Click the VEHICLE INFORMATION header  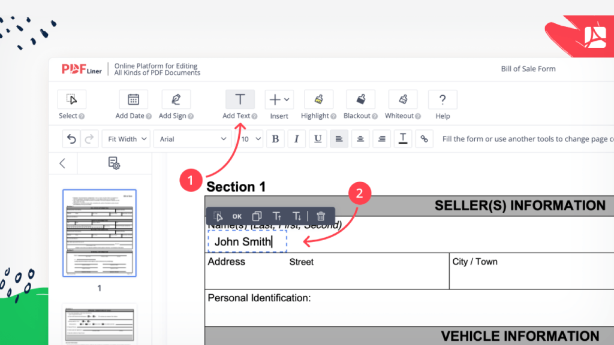tap(520, 336)
